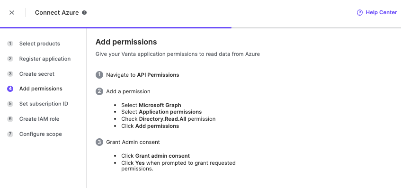Select the Add permissions step in sidebar
This screenshot has width=401, height=188.
coord(41,89)
